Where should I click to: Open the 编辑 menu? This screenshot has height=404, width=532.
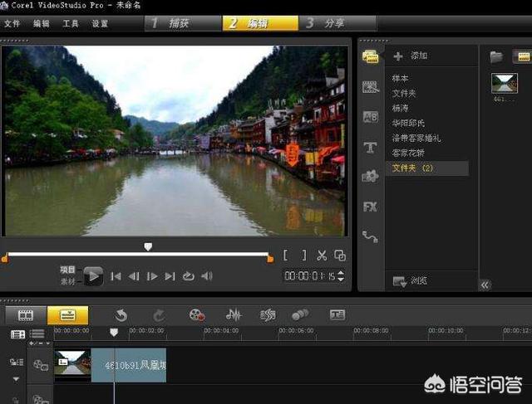[42, 23]
